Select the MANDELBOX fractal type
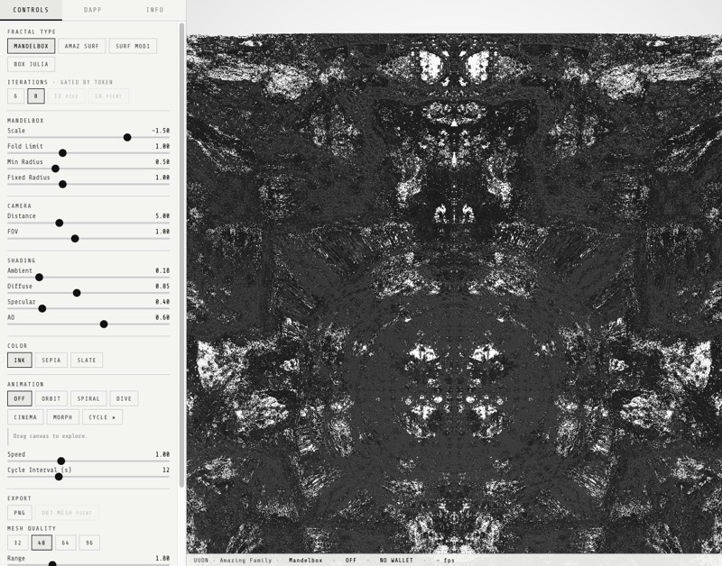Image resolution: width=722 pixels, height=566 pixels. click(x=32, y=46)
